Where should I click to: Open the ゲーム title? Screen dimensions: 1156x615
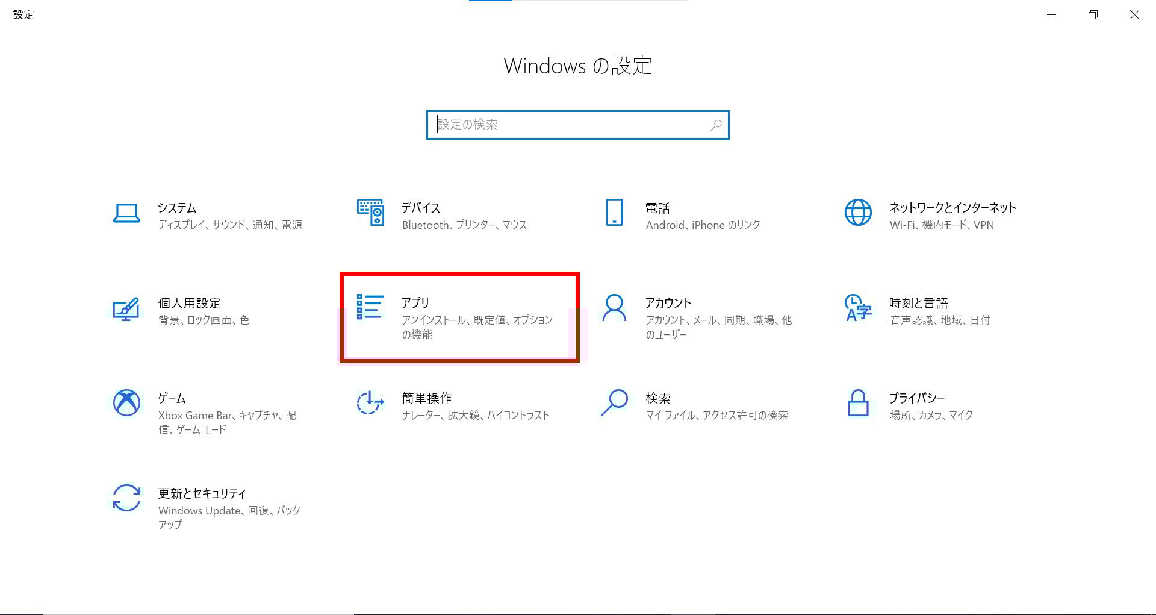click(172, 398)
